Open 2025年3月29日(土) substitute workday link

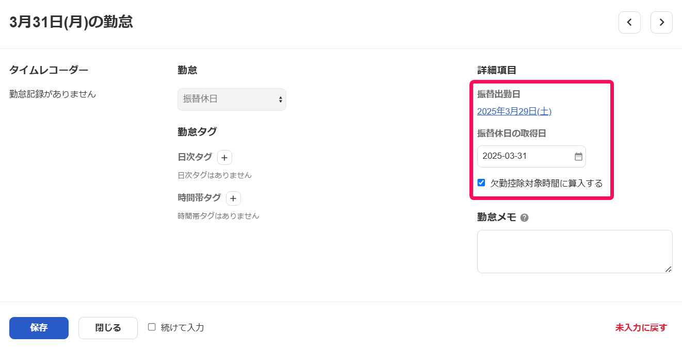point(514,111)
